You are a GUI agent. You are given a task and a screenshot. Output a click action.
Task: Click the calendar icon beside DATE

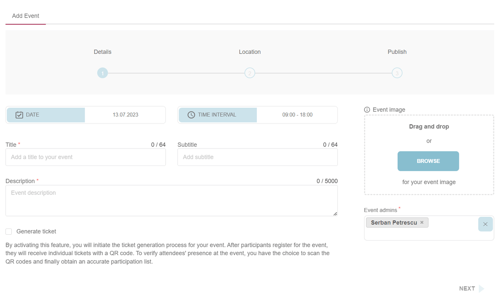pos(19,115)
